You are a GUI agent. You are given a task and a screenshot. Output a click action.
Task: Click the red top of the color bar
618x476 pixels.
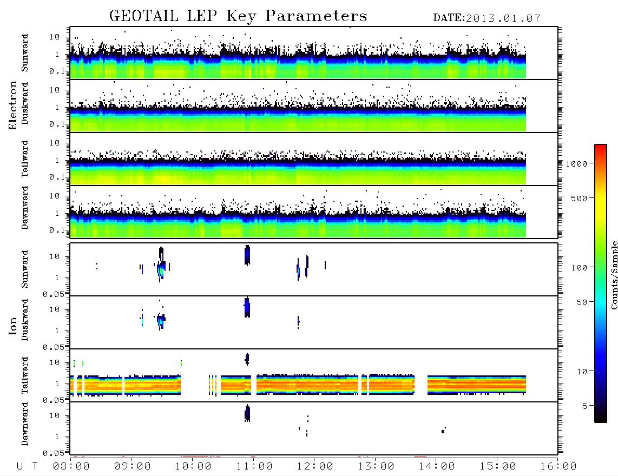[601, 149]
